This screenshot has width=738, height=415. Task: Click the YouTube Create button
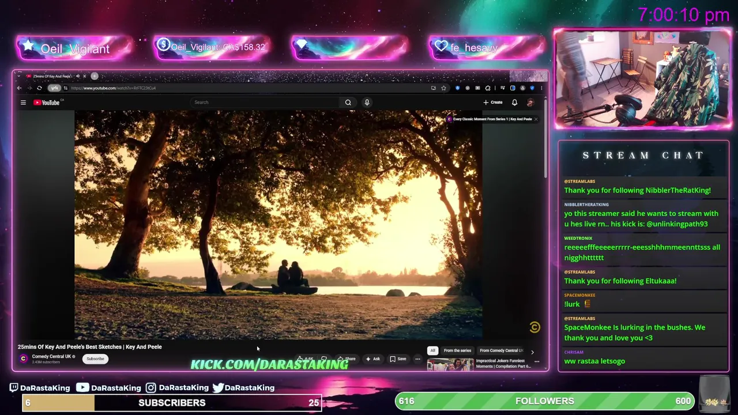point(493,103)
